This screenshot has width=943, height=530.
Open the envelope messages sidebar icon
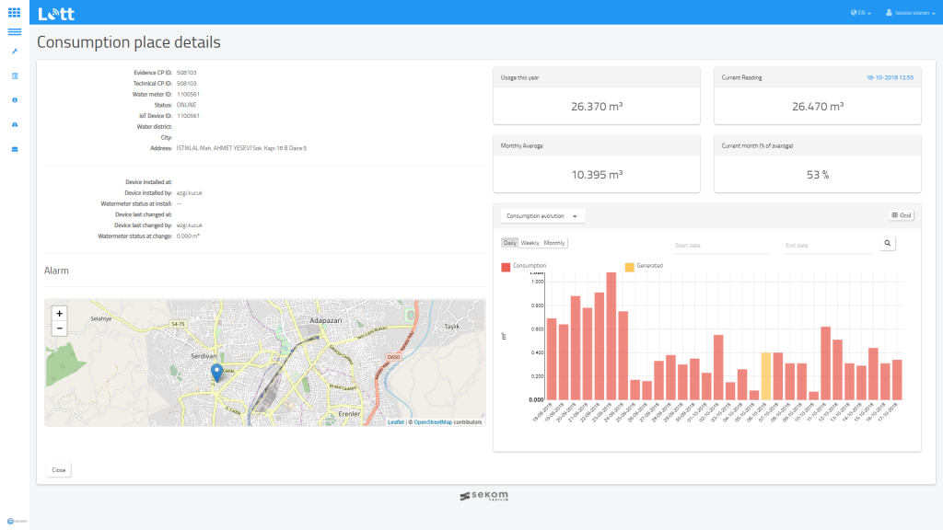[x=15, y=148]
